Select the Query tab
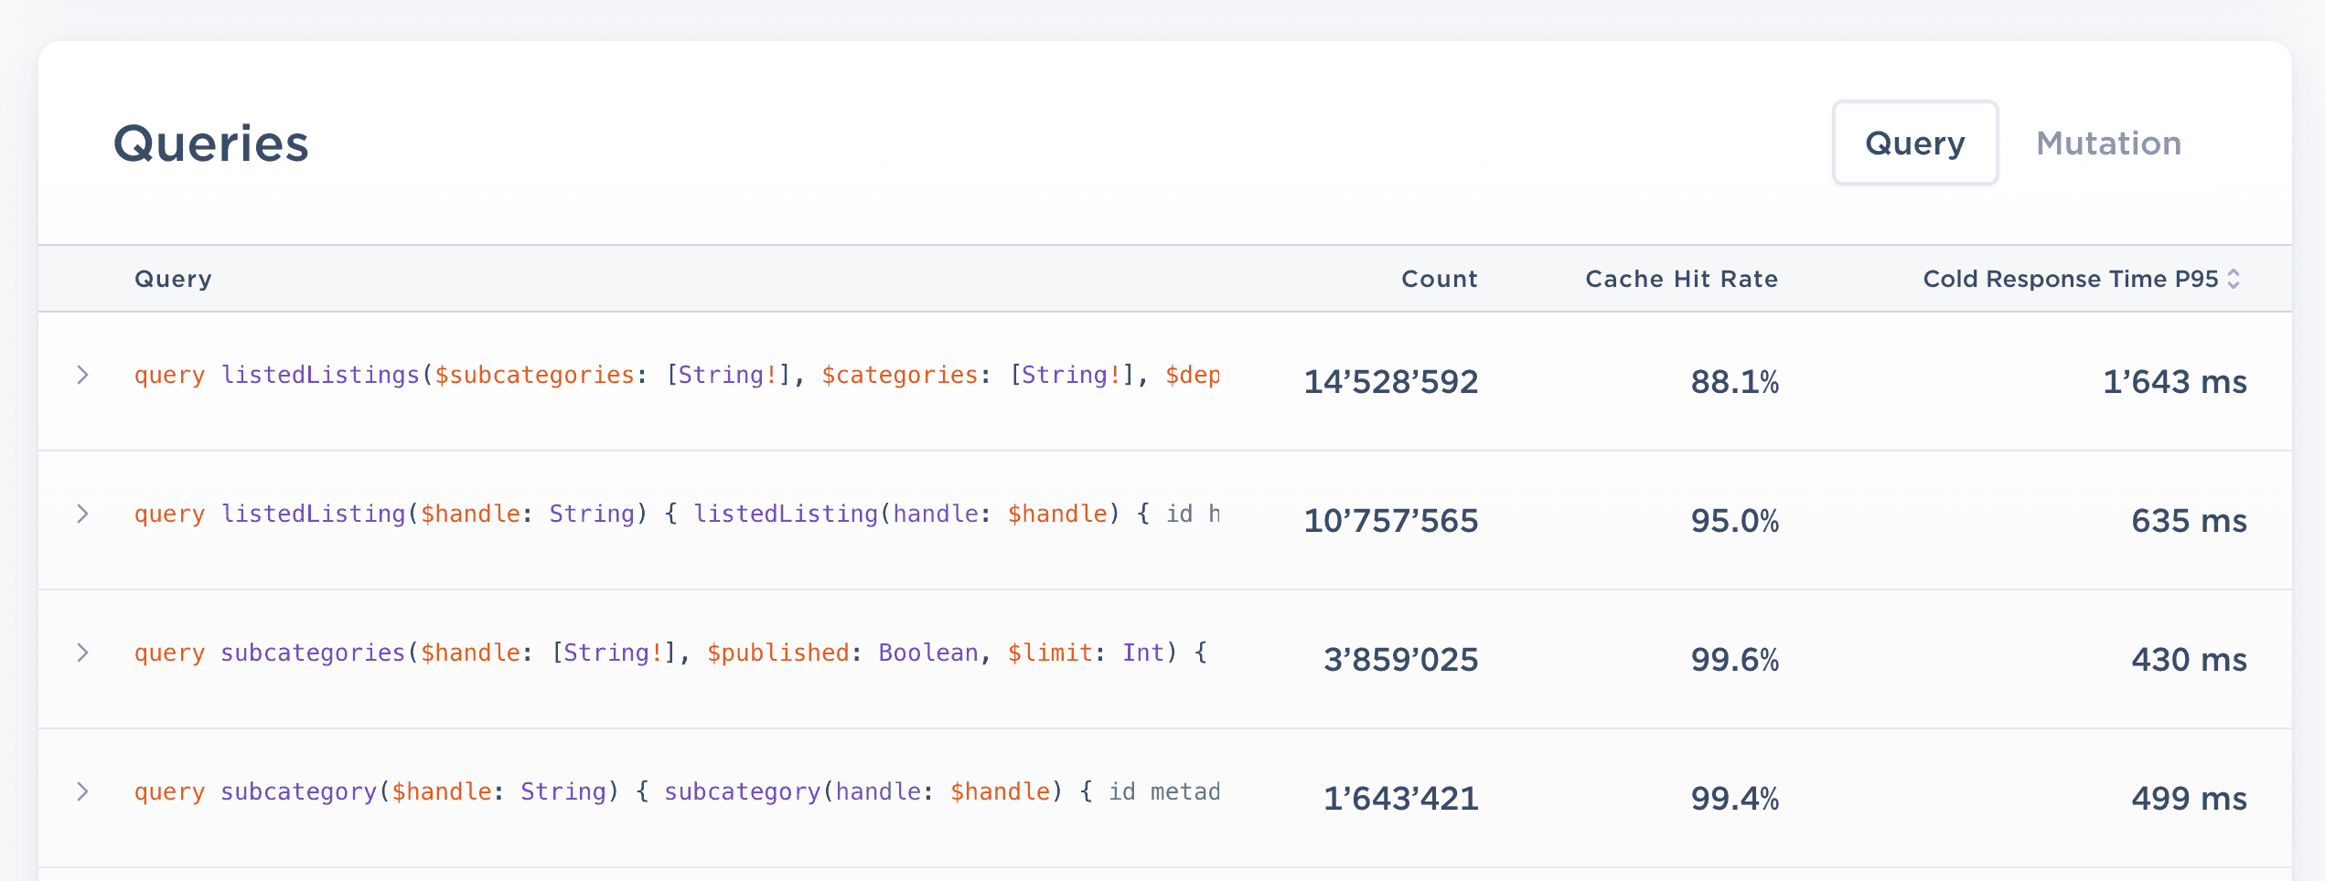This screenshot has width=2325, height=881. click(1914, 143)
